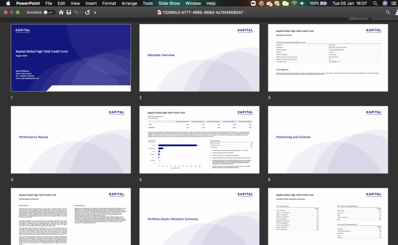Open the Window menu
The image size is (398, 245).
193,3
